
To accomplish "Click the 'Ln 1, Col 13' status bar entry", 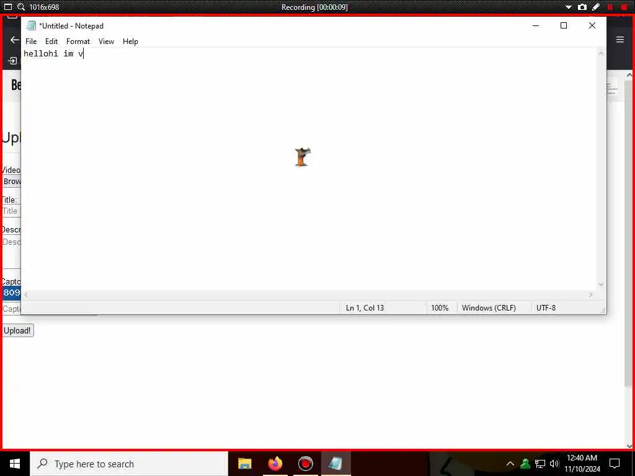I will [365, 307].
